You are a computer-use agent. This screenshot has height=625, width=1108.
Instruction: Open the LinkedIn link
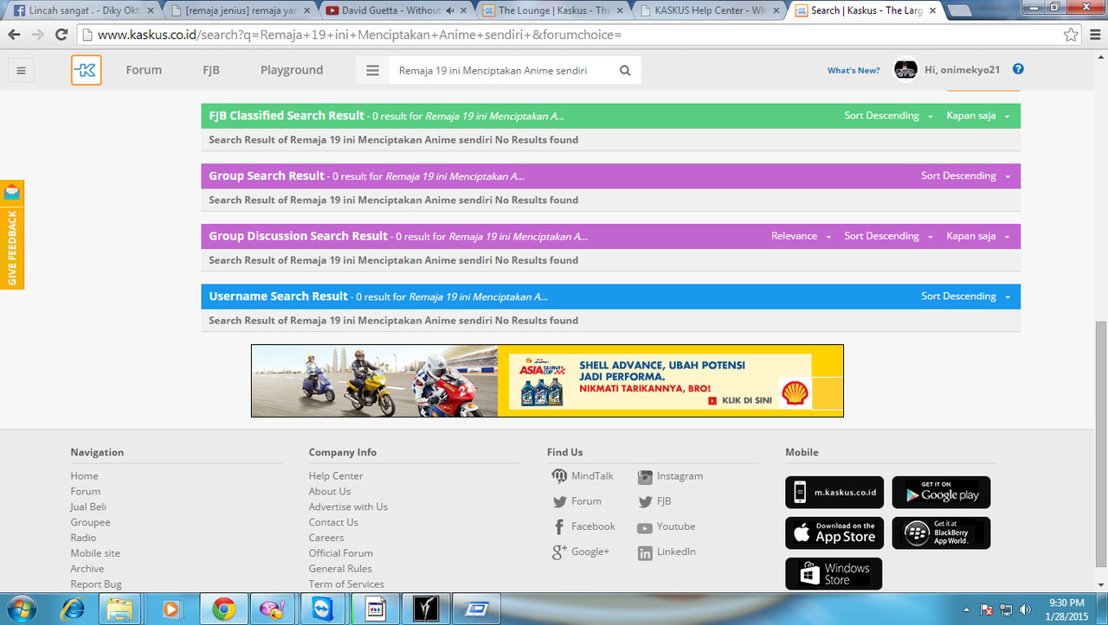[x=667, y=552]
